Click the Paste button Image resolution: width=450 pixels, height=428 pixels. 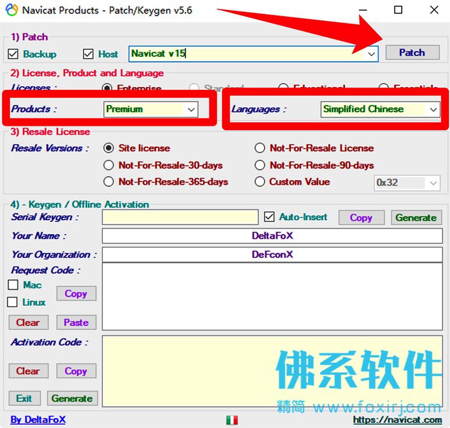click(76, 322)
